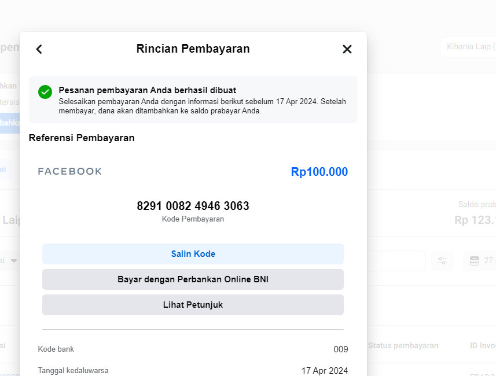Click the Kode bank value 009
496x376 pixels.
(341, 349)
